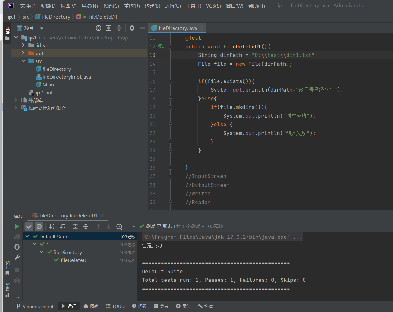The image size is (393, 312).
Task: Close the fileDirectory.java editor tab
Action: pyautogui.click(x=202, y=28)
